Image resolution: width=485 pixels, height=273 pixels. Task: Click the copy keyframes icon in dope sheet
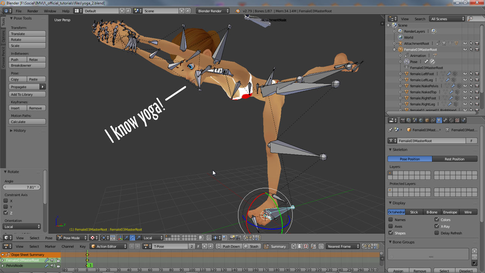[x=365, y=246]
